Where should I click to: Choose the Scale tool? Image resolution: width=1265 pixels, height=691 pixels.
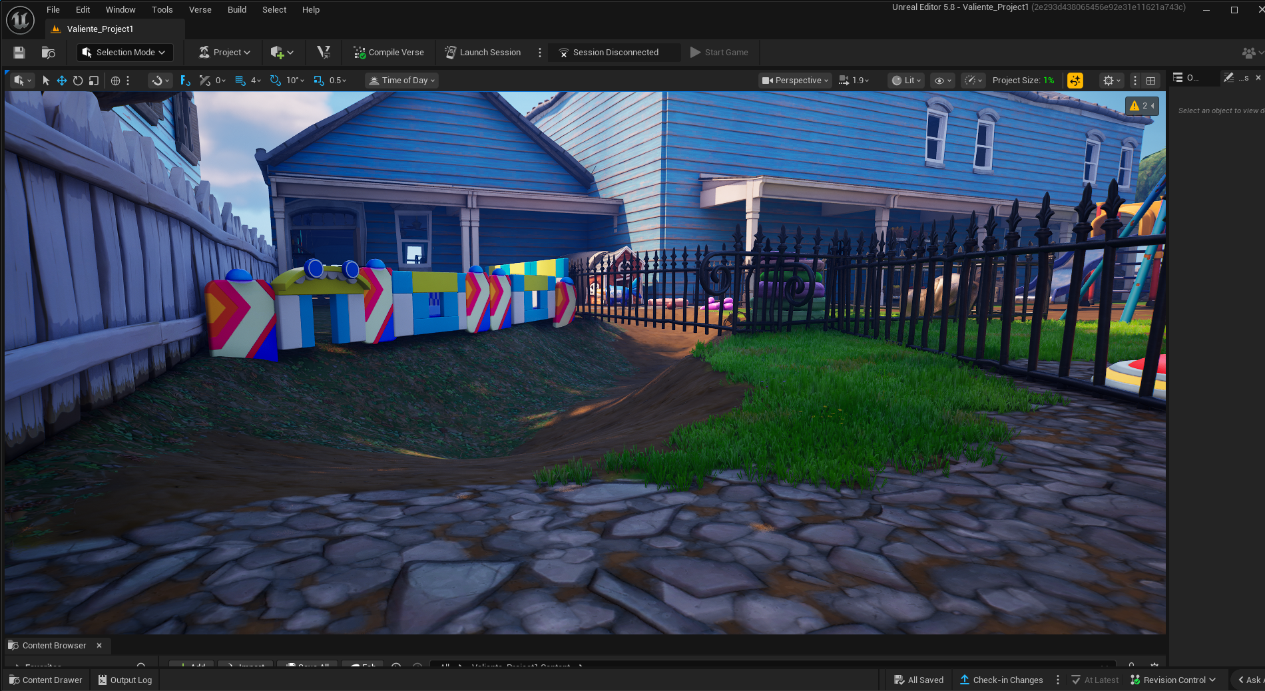[94, 81]
